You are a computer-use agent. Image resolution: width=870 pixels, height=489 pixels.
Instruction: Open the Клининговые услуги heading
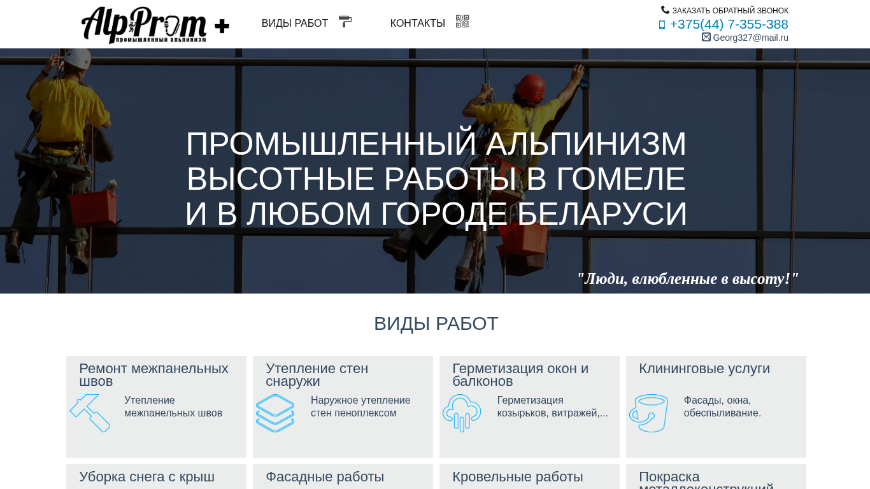click(704, 369)
